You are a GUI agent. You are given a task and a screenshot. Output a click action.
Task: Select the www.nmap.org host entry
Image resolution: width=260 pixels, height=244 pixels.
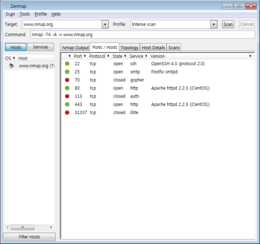click(x=29, y=66)
